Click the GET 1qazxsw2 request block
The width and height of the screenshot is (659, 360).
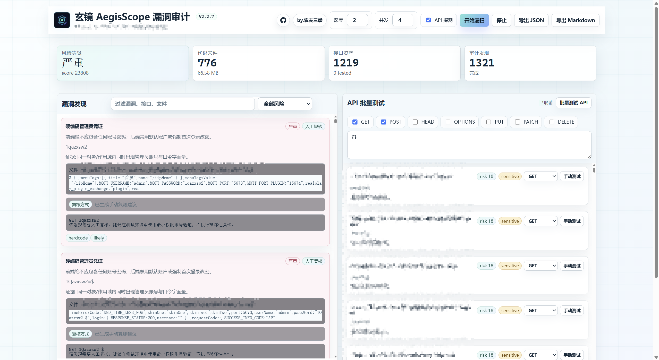click(195, 222)
